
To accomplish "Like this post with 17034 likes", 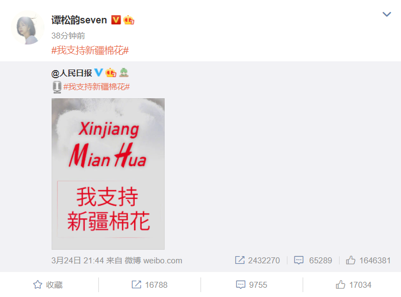I will click(354, 285).
